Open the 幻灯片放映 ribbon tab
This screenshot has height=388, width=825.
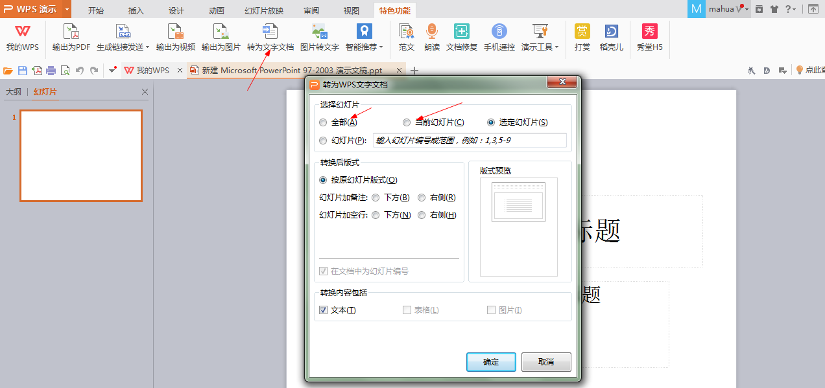click(264, 10)
